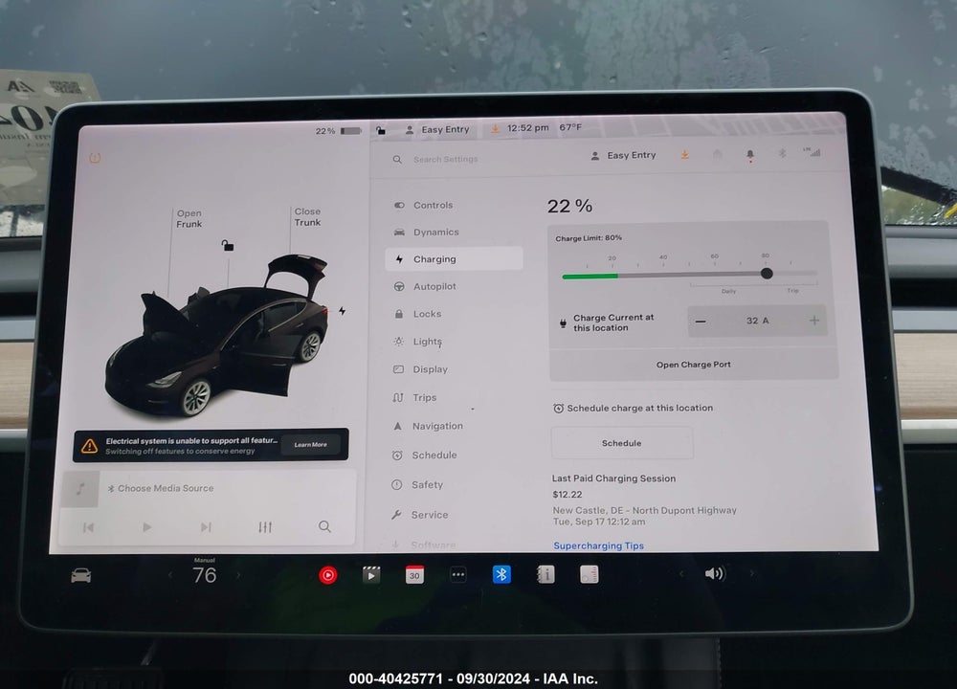The width and height of the screenshot is (957, 689).
Task: Click the Schedule charging button
Action: point(622,443)
